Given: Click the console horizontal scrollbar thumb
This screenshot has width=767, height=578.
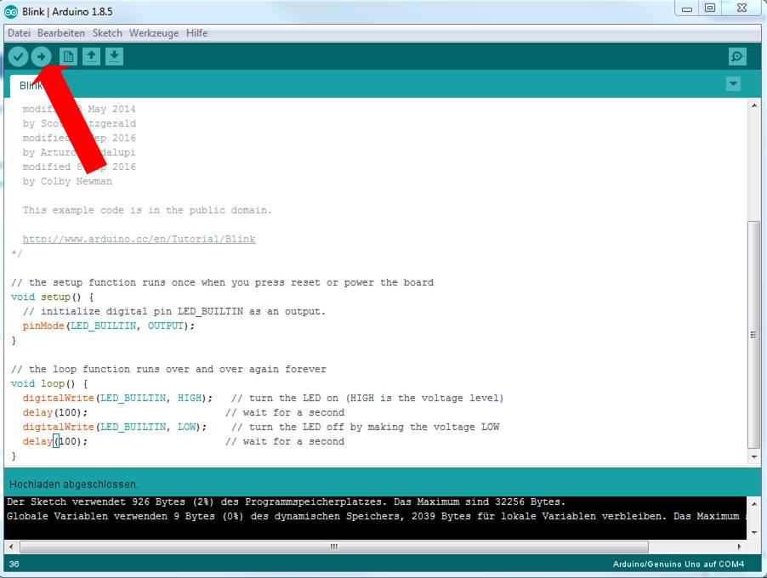Looking at the screenshot, I should coord(332,547).
